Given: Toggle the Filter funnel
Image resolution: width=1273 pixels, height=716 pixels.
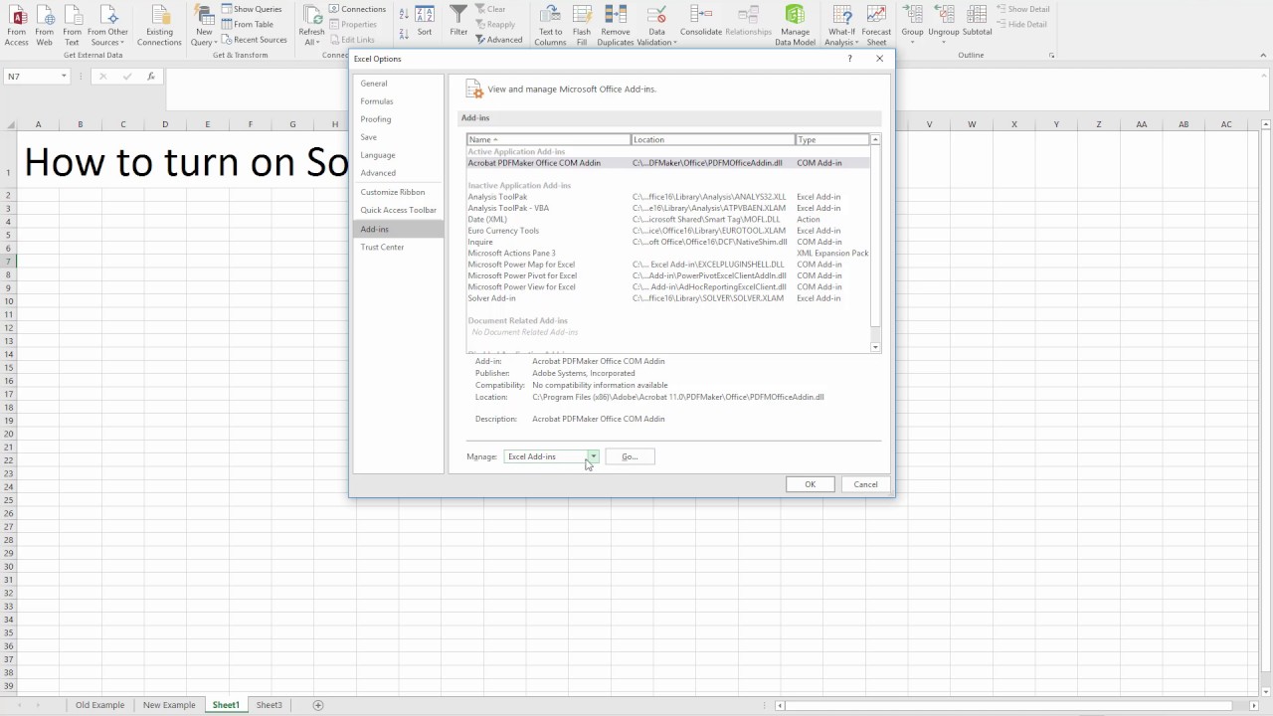Looking at the screenshot, I should (458, 21).
